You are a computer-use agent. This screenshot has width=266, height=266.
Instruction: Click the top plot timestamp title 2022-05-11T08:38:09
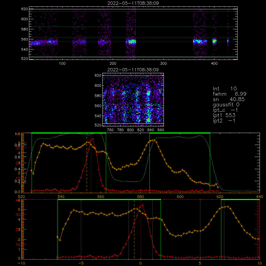133,3
